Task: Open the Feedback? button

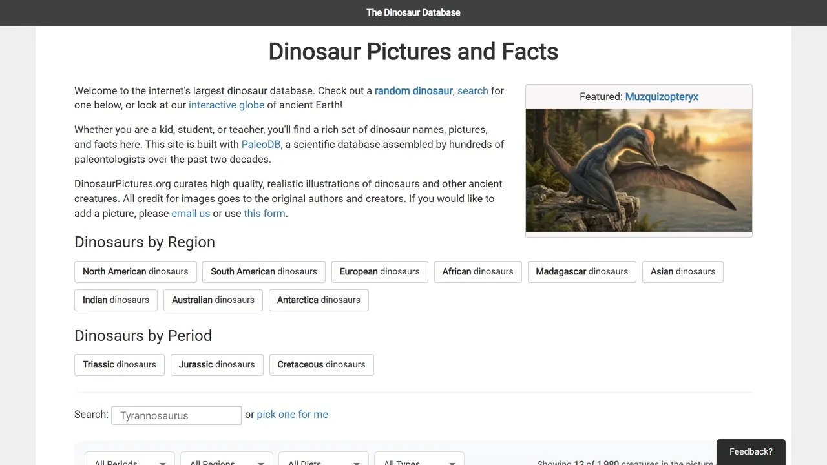Action: [x=751, y=451]
